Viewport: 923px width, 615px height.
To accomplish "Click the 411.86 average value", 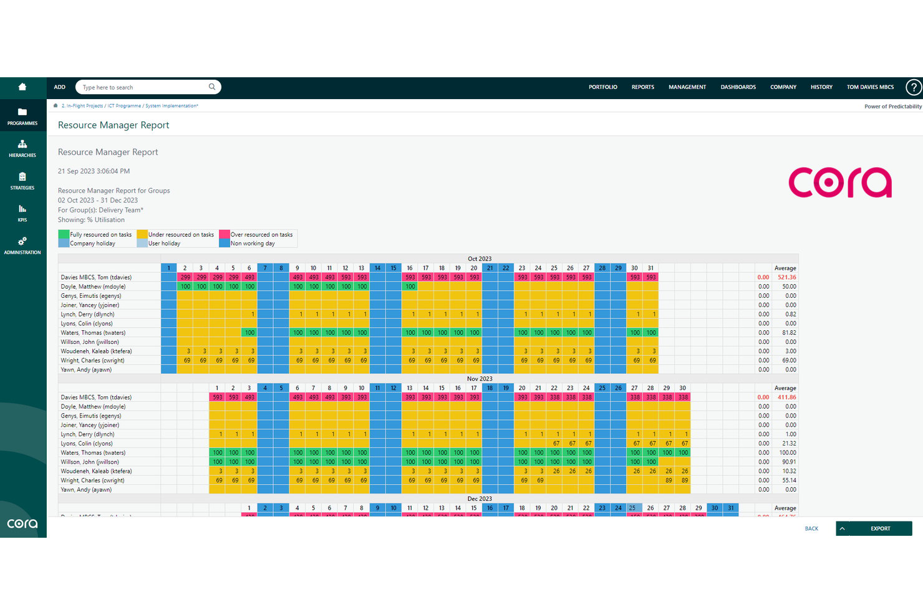I will [x=786, y=397].
